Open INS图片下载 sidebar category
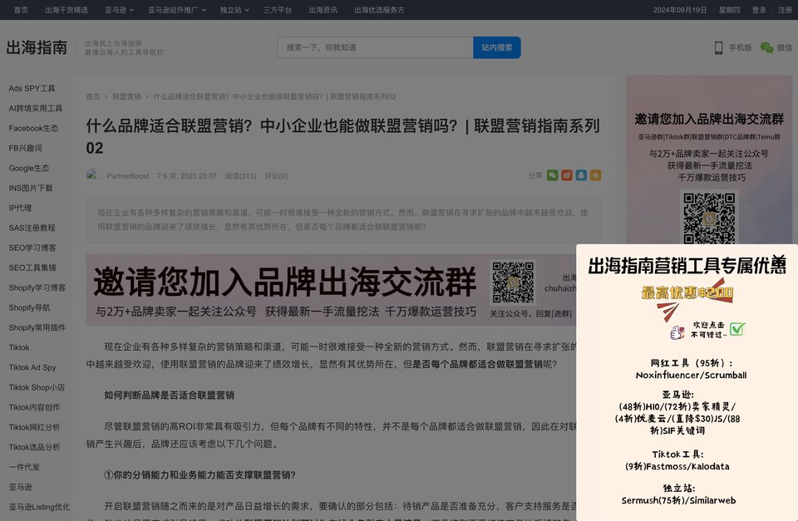 (31, 188)
